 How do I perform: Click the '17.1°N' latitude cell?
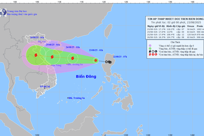pyautogui.click(x=162, y=29)
